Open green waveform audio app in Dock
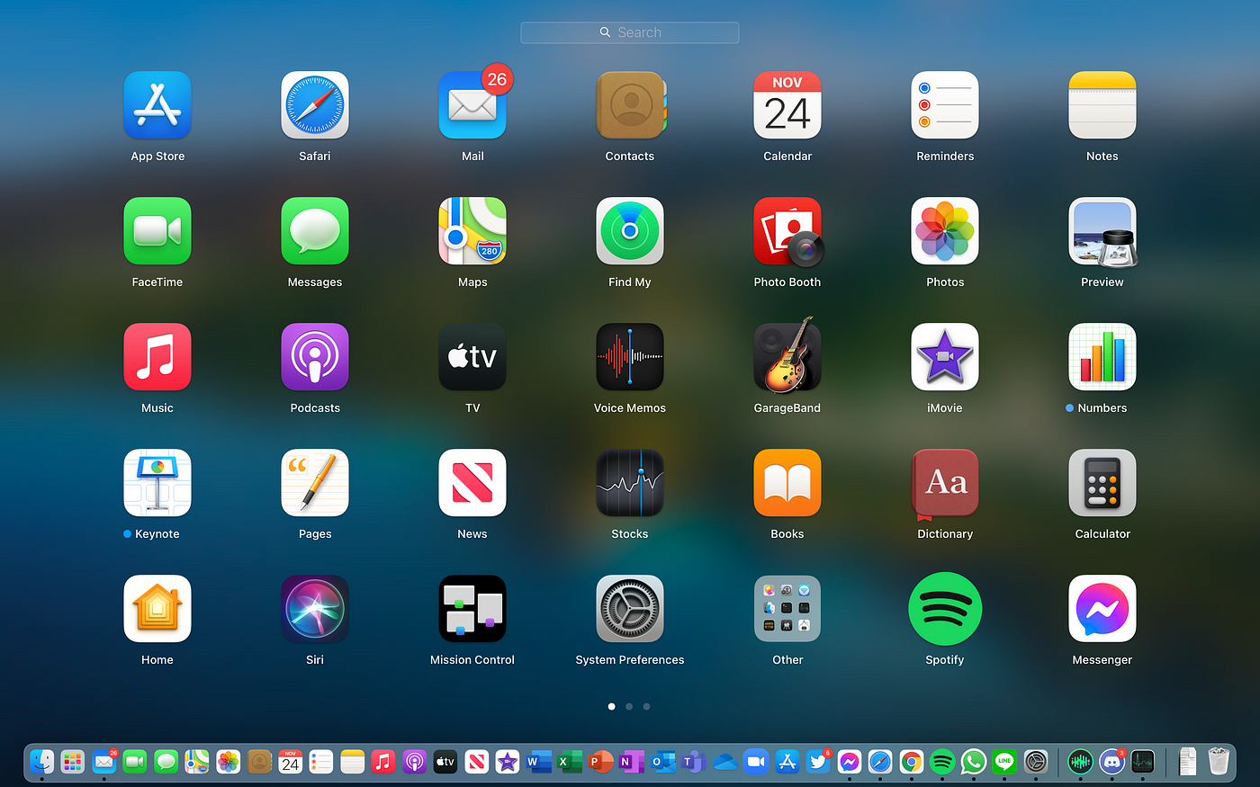 (1081, 762)
